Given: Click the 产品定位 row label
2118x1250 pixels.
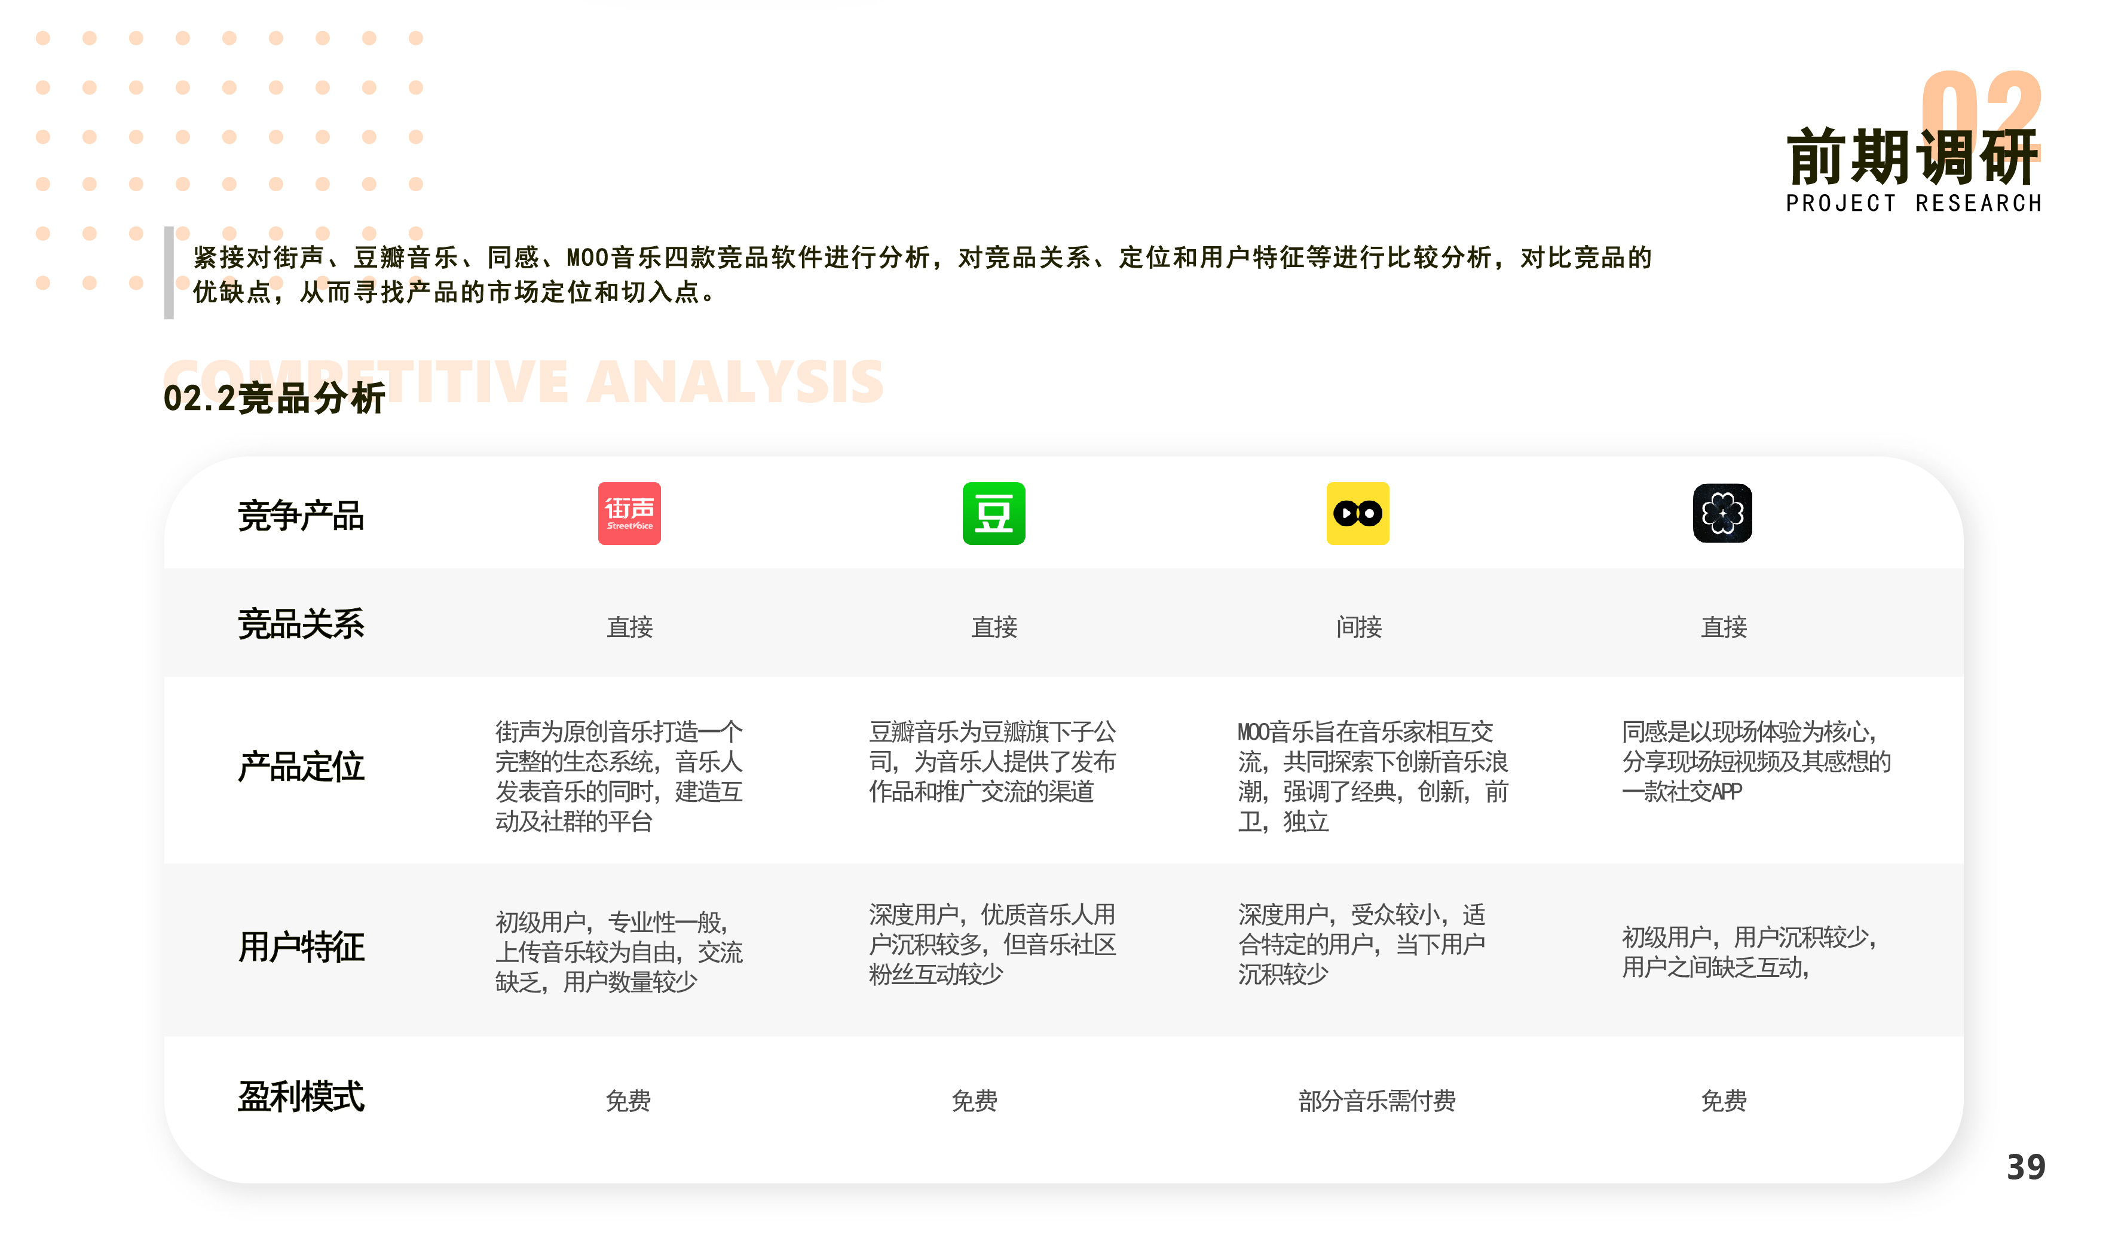Looking at the screenshot, I should coord(302,767).
